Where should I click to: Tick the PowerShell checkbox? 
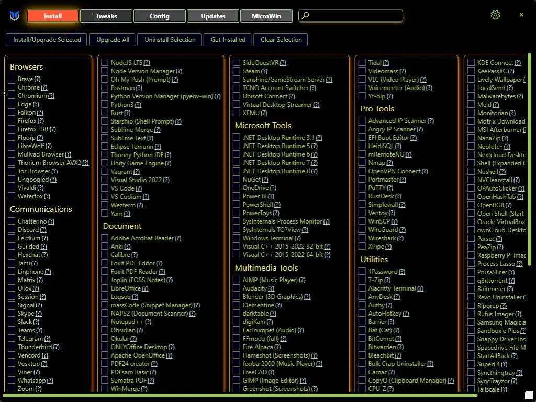pos(237,205)
